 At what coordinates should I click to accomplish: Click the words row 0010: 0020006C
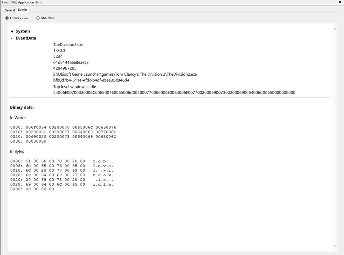[x=63, y=132]
